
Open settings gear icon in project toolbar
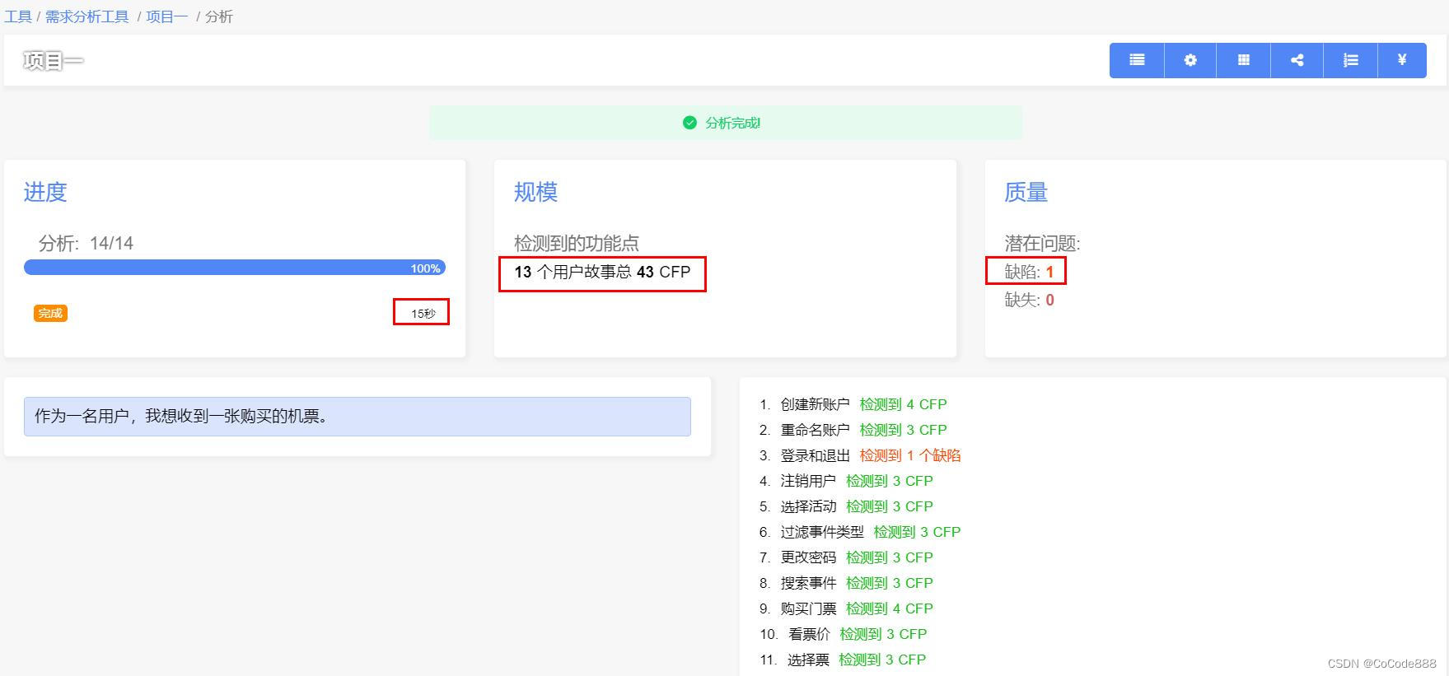[x=1190, y=60]
